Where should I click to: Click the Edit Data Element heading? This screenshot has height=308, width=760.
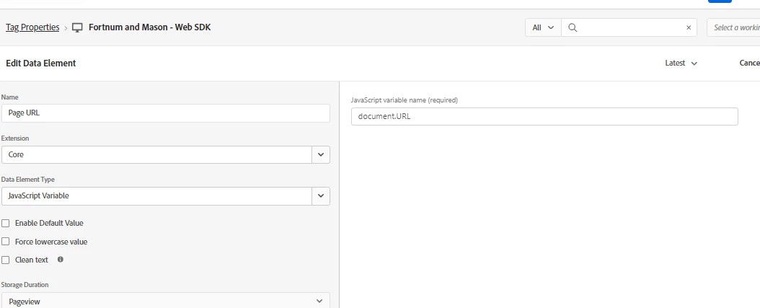[40, 63]
